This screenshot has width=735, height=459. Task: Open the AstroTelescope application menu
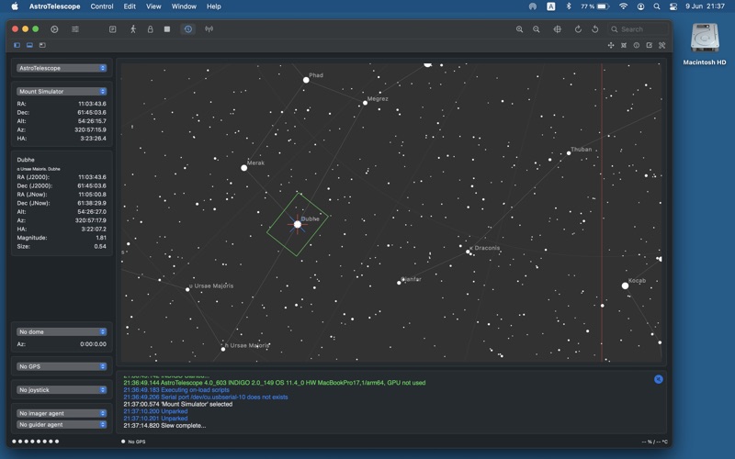pyautogui.click(x=54, y=6)
